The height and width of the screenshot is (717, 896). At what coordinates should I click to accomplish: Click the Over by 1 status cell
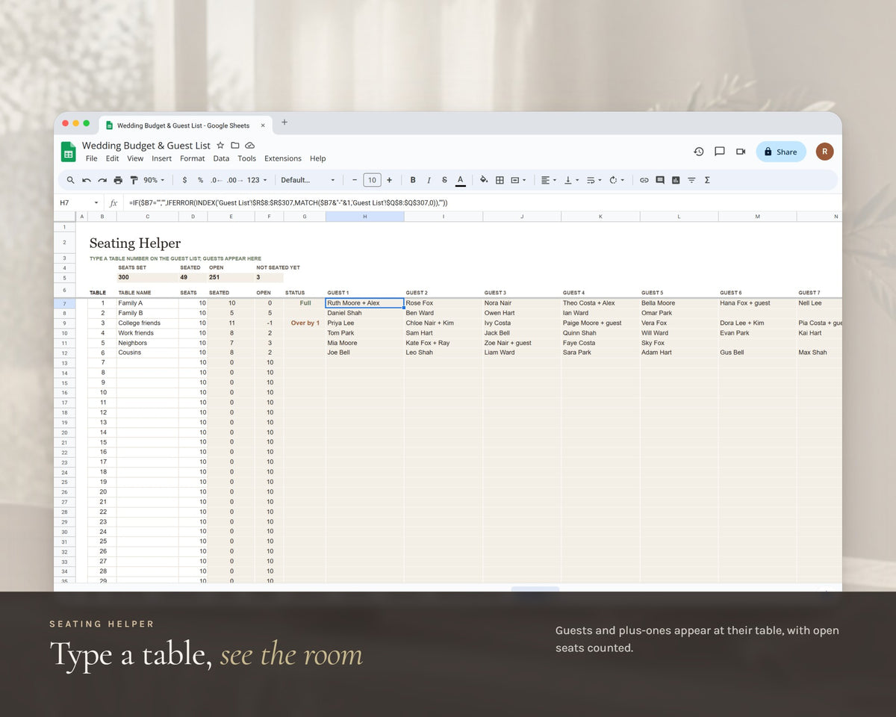pyautogui.click(x=305, y=323)
